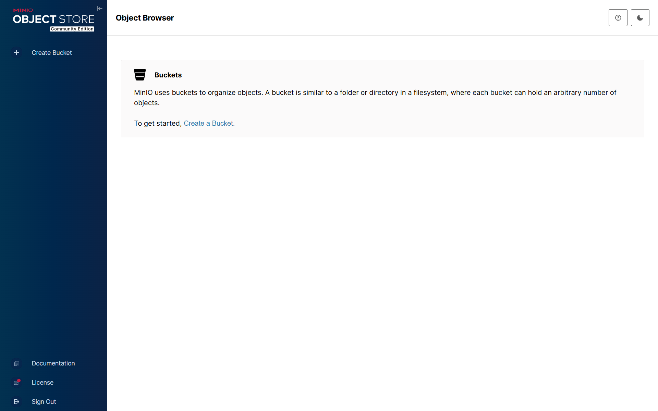The height and width of the screenshot is (411, 658).
Task: Follow the Create a Bucket link
Action: pos(209,123)
